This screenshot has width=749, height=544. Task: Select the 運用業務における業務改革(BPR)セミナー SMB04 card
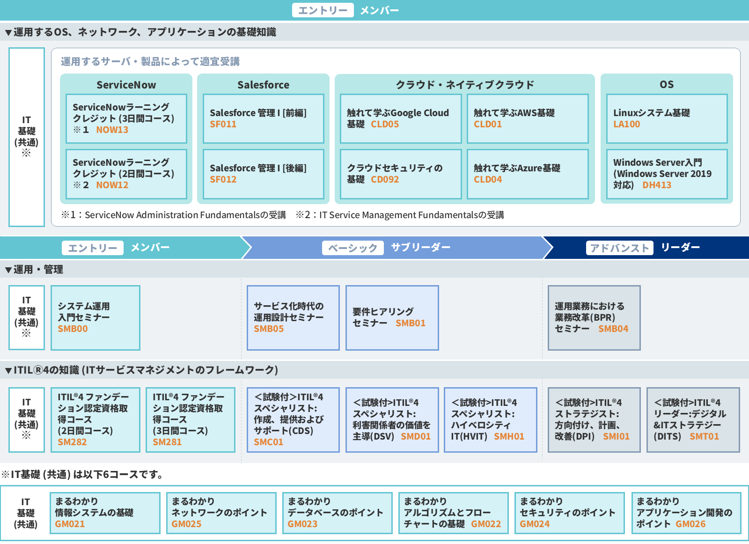tap(594, 317)
